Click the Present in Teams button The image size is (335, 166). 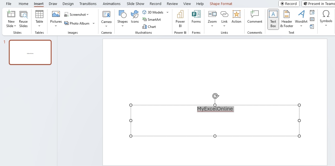(319, 4)
